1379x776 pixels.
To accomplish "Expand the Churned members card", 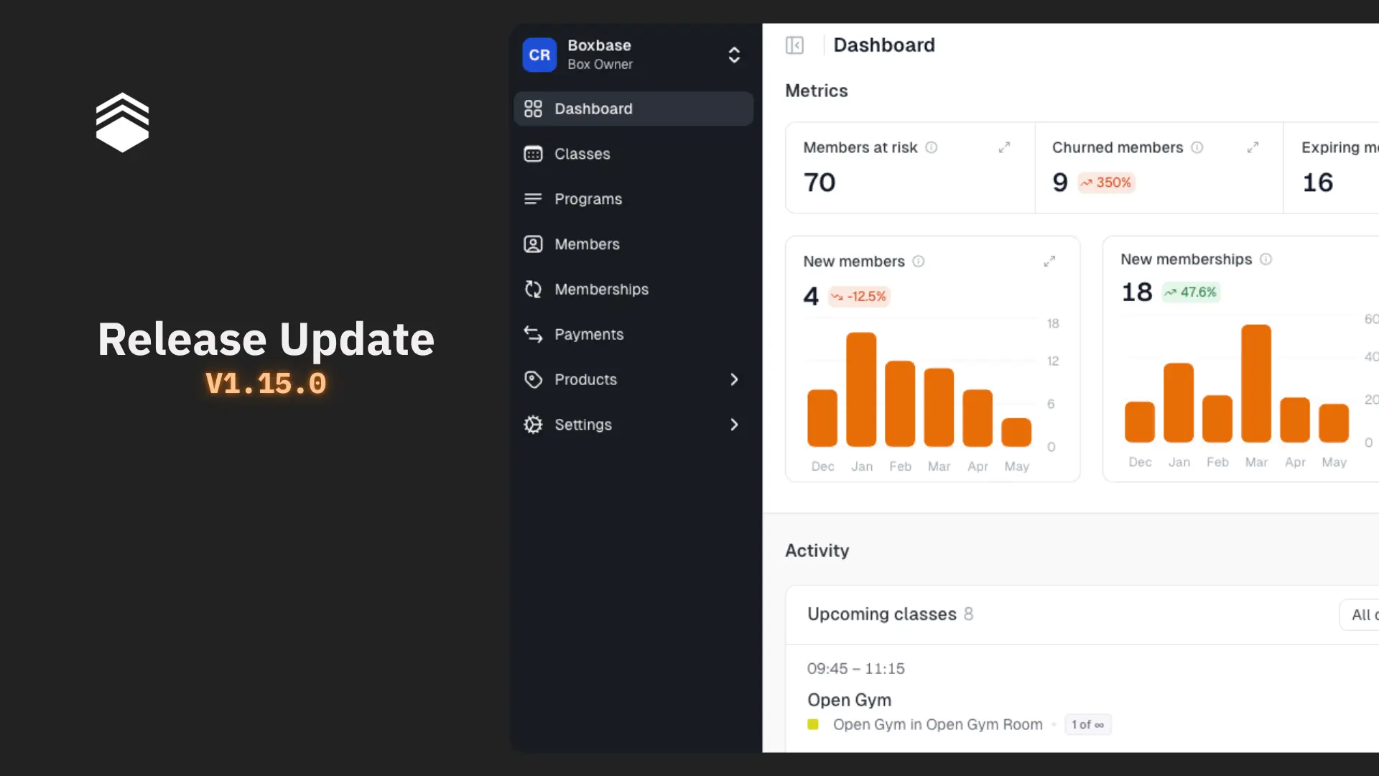I will (x=1253, y=147).
